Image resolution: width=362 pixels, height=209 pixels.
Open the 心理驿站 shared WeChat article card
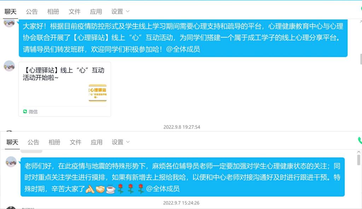pos(65,89)
